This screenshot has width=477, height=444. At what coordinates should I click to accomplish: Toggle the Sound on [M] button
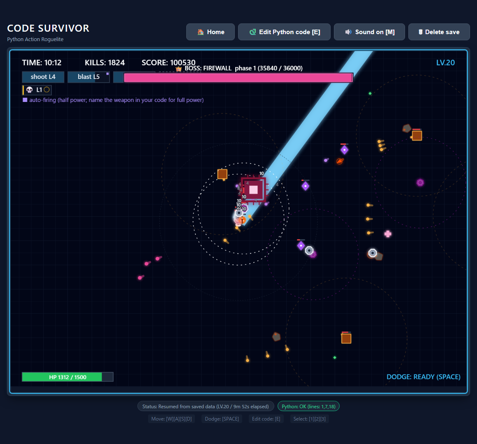coord(369,32)
